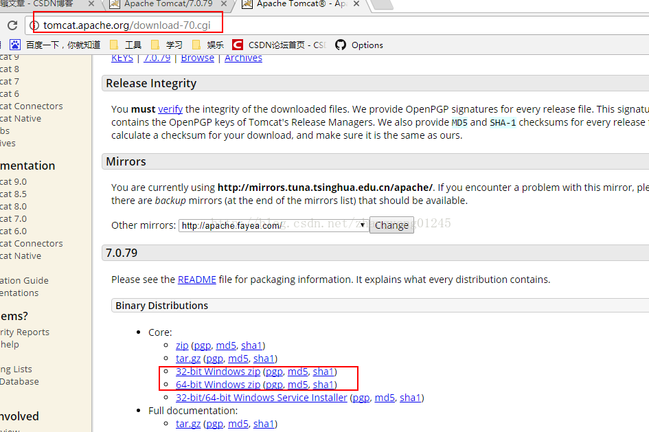This screenshot has width=649, height=432.
Task: Click the Change mirror button
Action: click(x=391, y=225)
